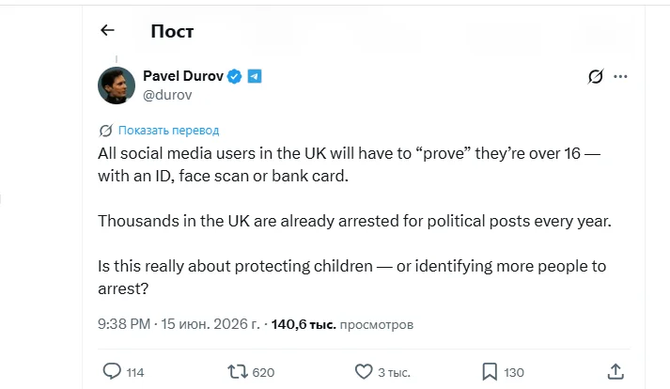Screen dimensions: 670x389
Task: Click the Пост page heading
Action: 172,31
